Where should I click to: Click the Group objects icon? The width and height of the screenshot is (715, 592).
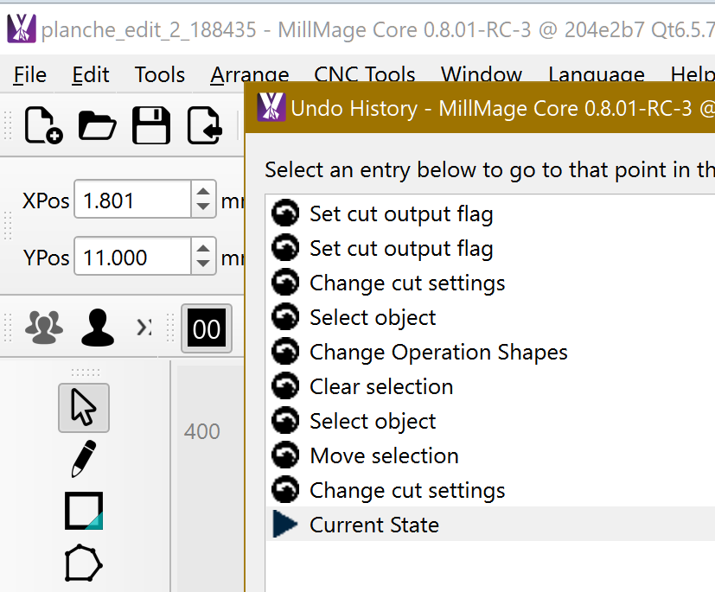point(43,328)
